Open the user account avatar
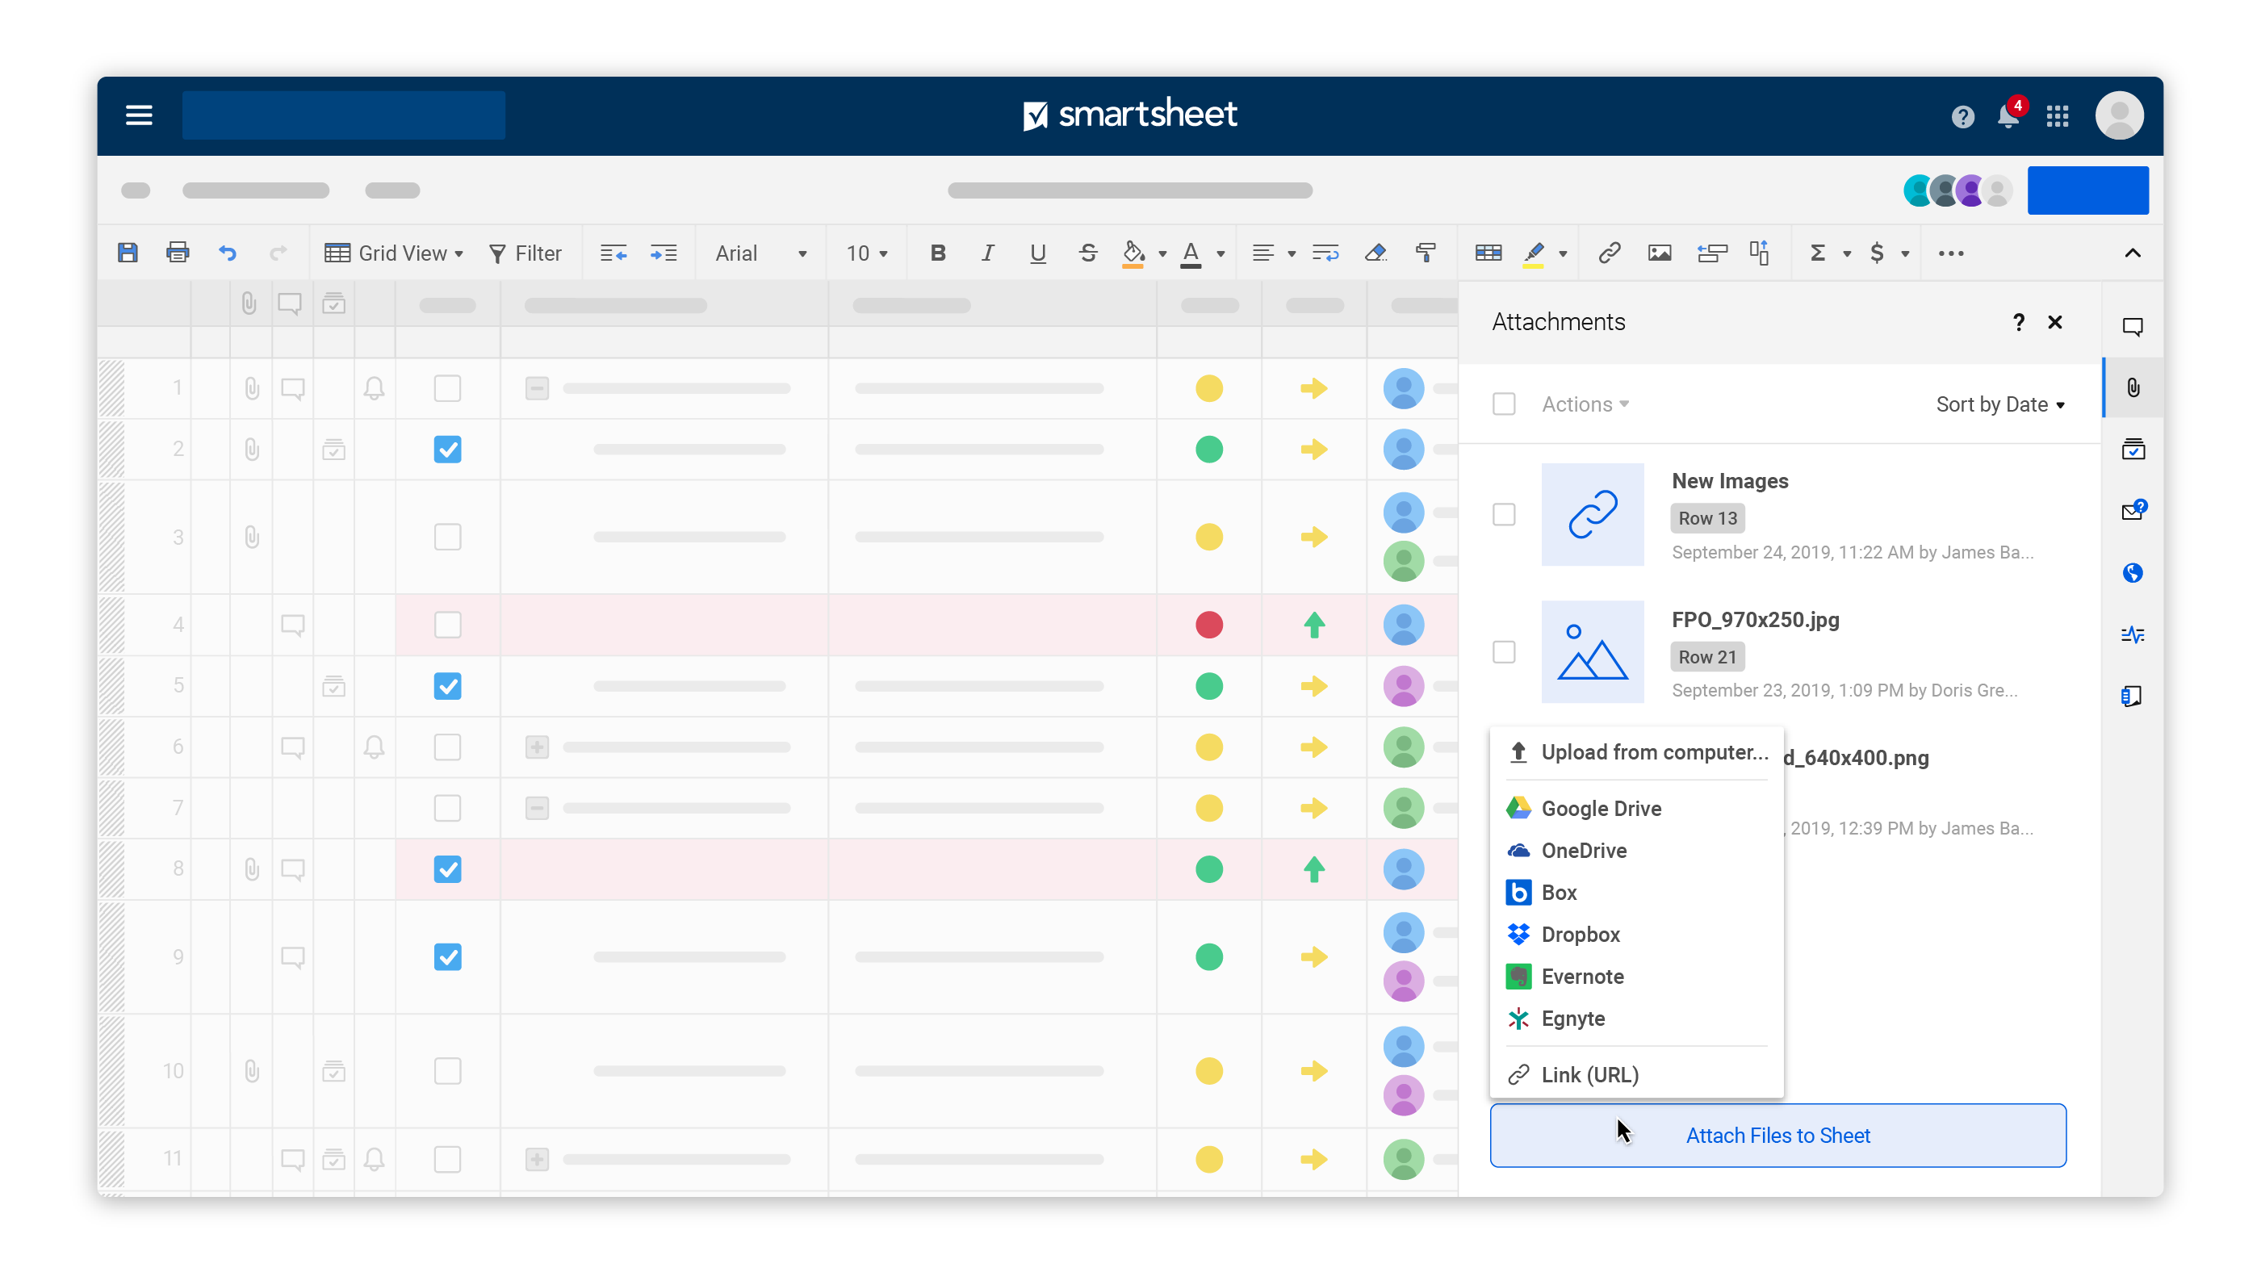Image resolution: width=2261 pixels, height=1272 pixels. [2119, 115]
